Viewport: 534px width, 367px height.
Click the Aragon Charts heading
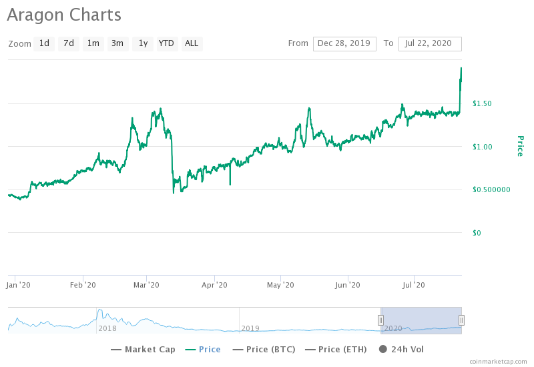click(x=64, y=15)
